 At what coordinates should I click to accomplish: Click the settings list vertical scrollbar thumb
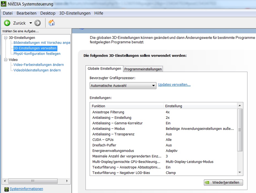(x=240, y=130)
